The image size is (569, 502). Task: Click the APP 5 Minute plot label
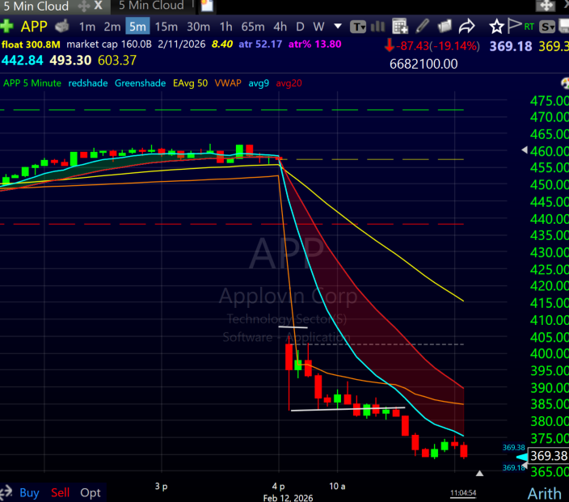(x=32, y=83)
